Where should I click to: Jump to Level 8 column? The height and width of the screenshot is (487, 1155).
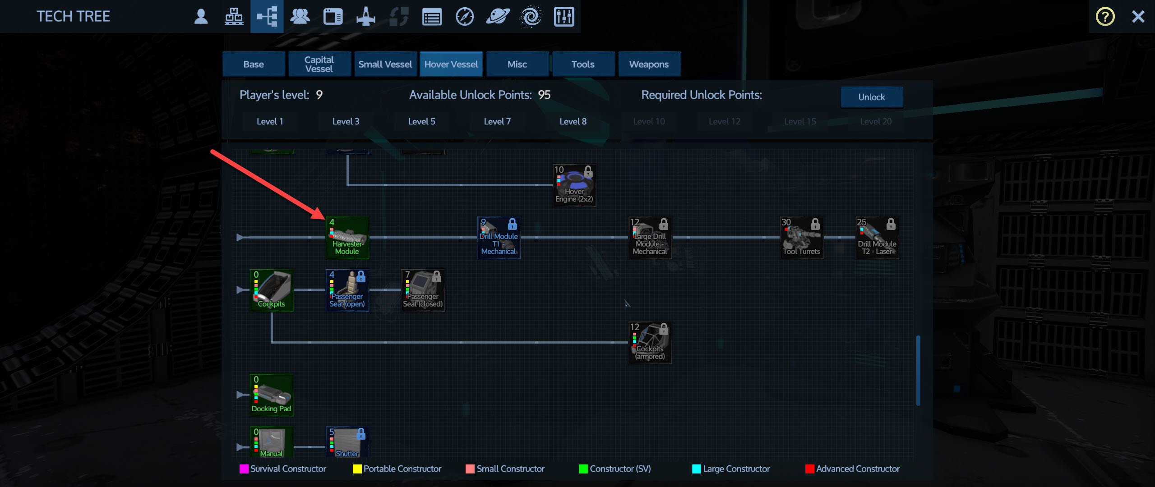(x=573, y=121)
